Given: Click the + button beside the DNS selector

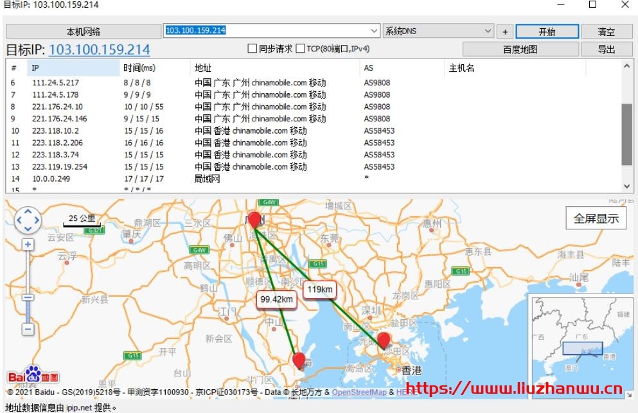Looking at the screenshot, I should pos(506,31).
